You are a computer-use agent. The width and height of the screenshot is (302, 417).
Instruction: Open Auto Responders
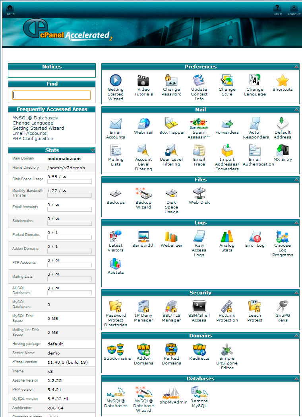(x=255, y=124)
